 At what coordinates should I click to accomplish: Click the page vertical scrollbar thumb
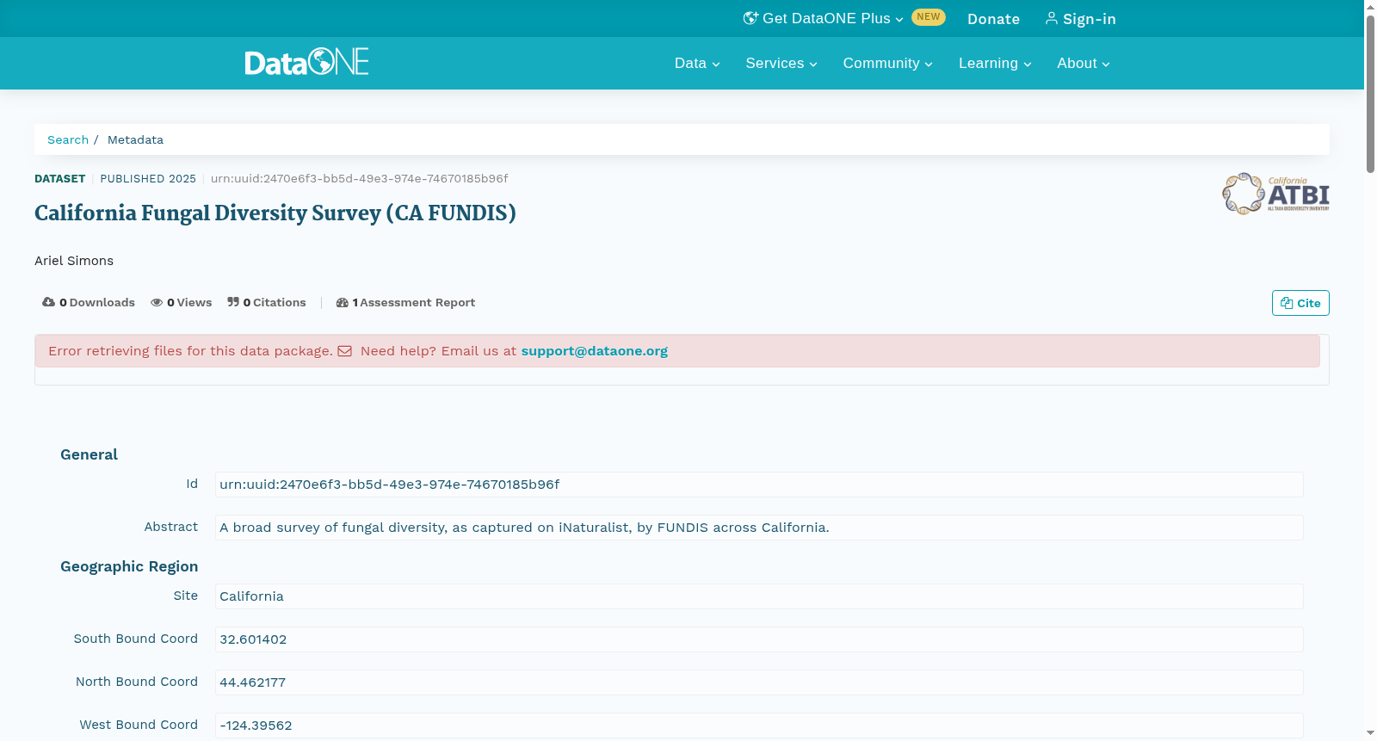click(1370, 93)
